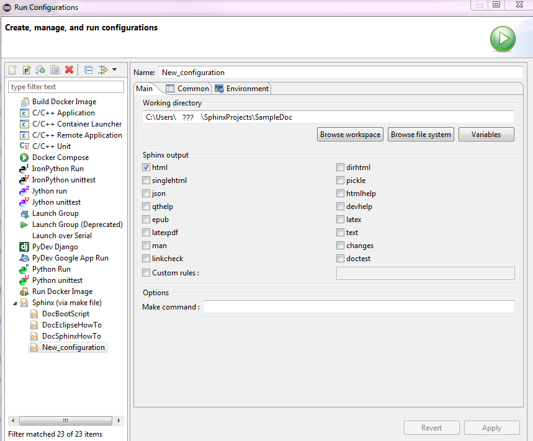533x441 pixels.
Task: Click the Run Docker Image icon
Action: click(24, 292)
